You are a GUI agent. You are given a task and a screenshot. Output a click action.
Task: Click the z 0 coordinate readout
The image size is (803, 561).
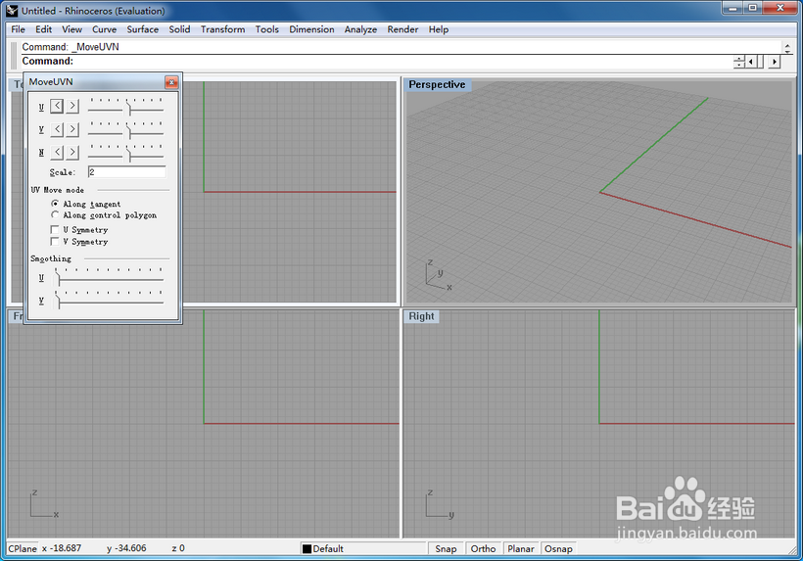coord(178,548)
